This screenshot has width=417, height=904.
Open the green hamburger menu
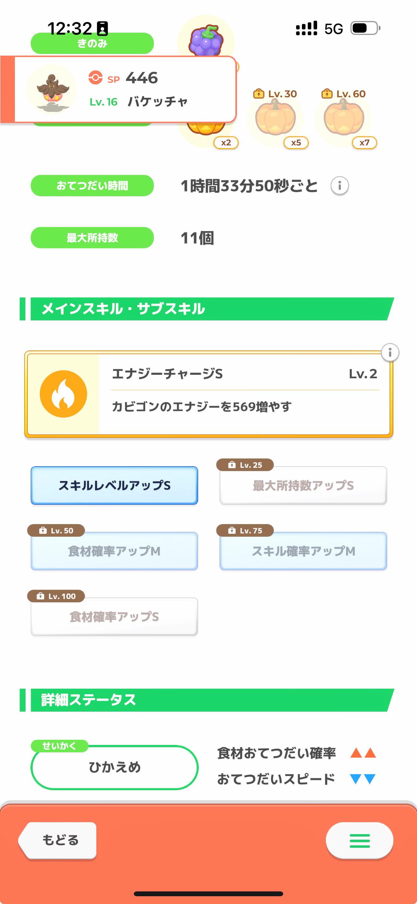click(x=359, y=841)
